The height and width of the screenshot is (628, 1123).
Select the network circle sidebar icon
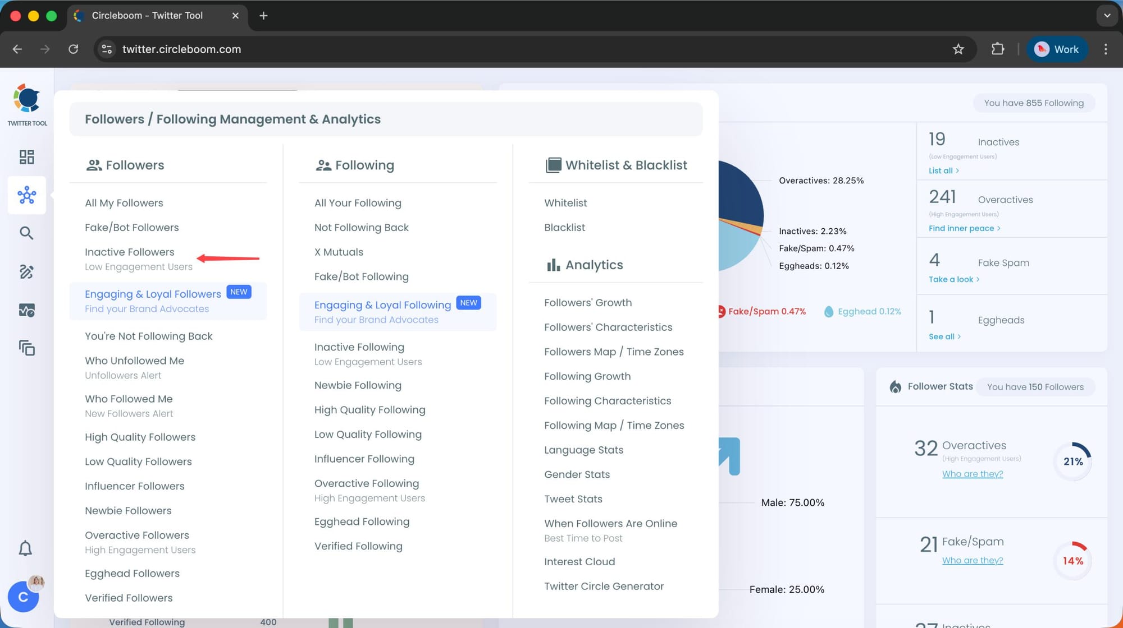tap(26, 195)
